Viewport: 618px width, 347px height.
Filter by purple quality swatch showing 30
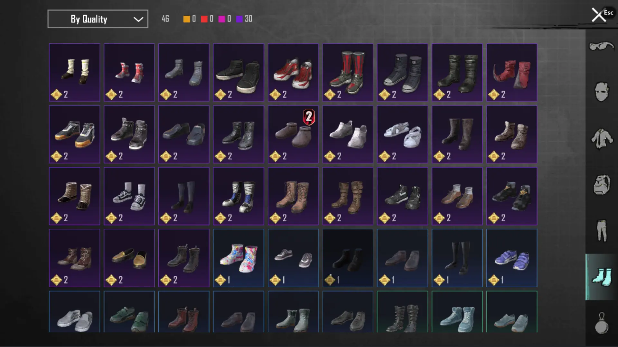[x=244, y=19]
